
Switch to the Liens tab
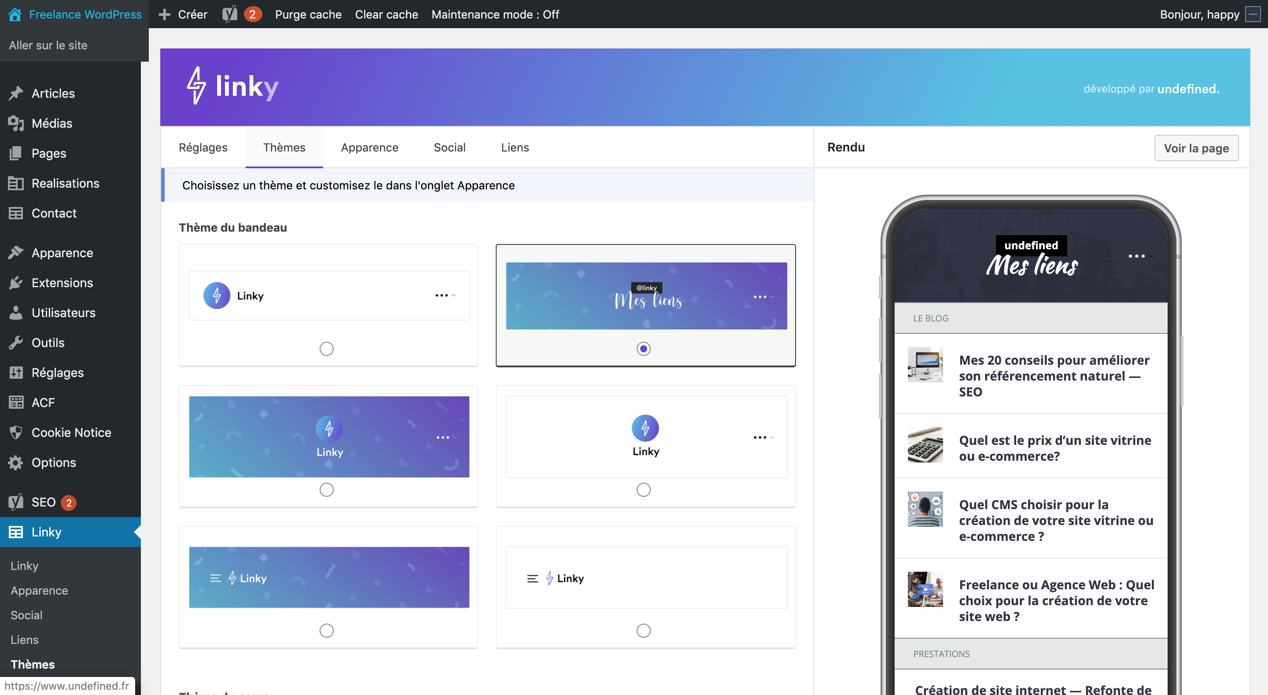point(515,147)
